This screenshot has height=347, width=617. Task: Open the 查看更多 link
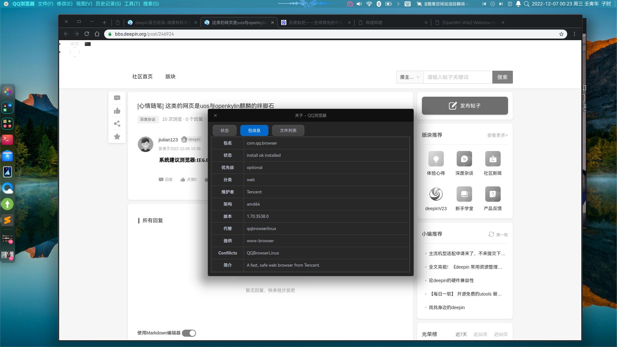[x=497, y=135]
